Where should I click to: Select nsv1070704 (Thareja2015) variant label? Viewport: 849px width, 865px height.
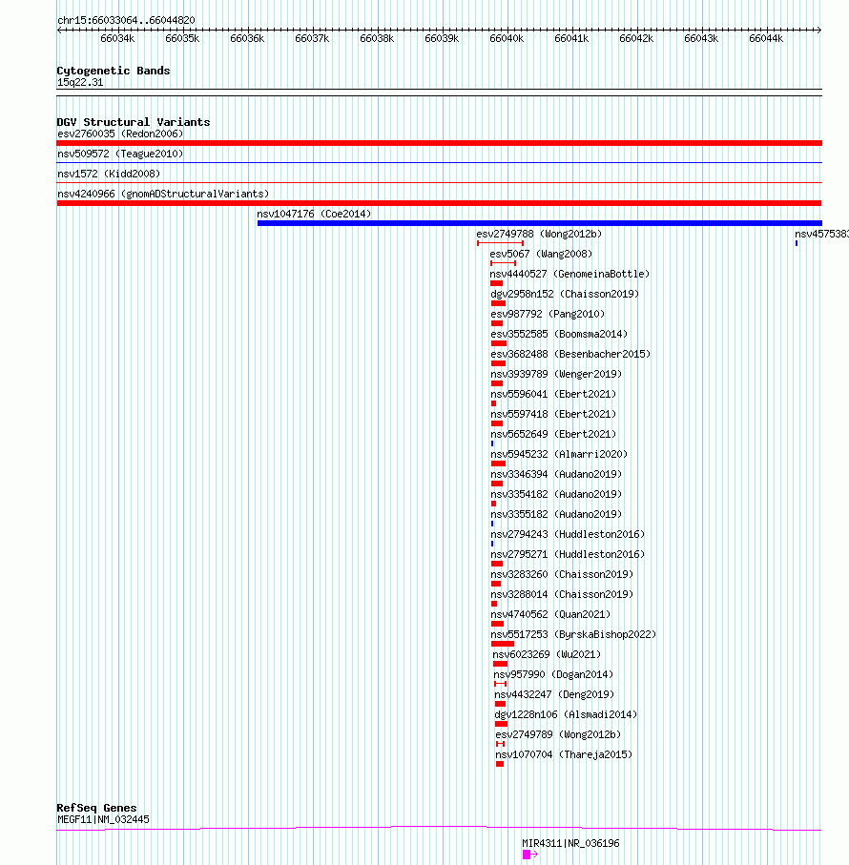(x=564, y=755)
